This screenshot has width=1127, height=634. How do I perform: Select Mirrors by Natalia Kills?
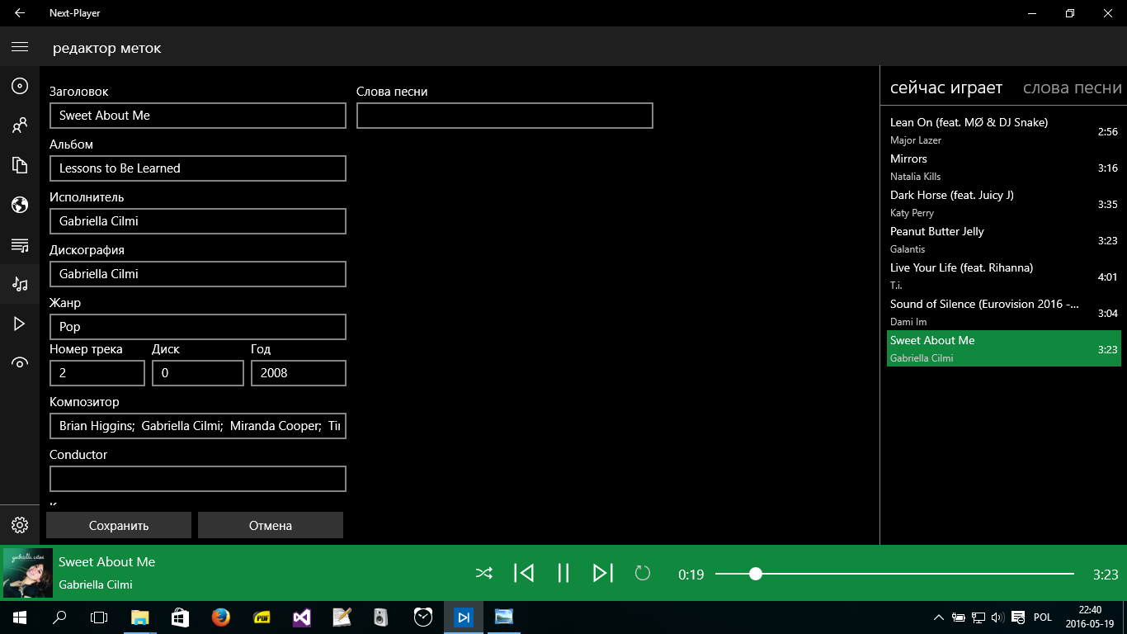click(1004, 167)
